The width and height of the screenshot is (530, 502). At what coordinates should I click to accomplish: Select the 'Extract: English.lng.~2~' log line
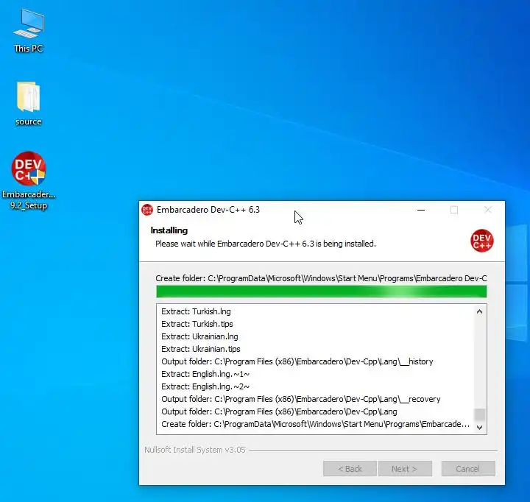[205, 386]
